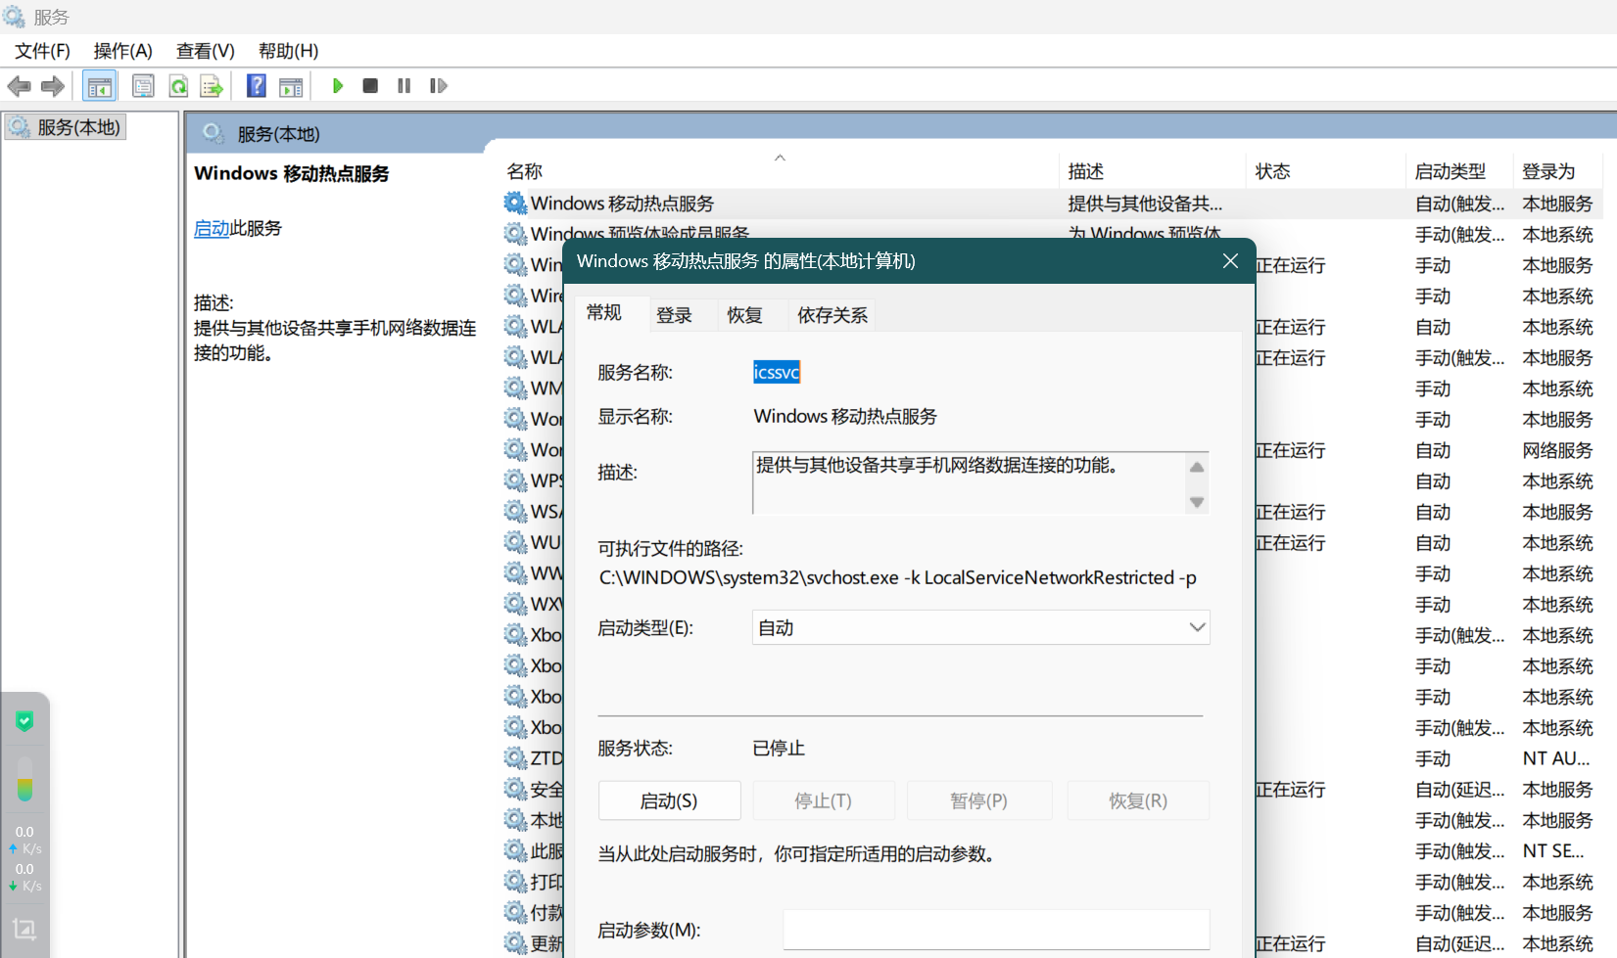The height and width of the screenshot is (958, 1617).
Task: Click the gear icon of Windows 移动热点服务 row
Action: coord(515,203)
